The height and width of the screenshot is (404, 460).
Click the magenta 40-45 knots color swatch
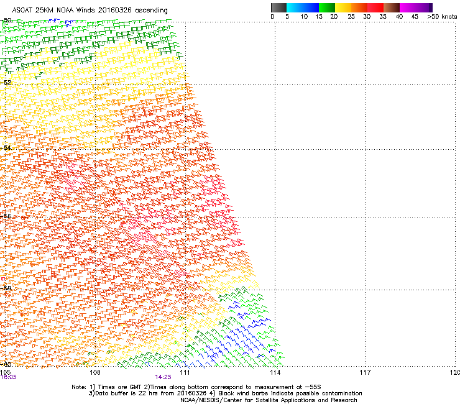pos(408,7)
